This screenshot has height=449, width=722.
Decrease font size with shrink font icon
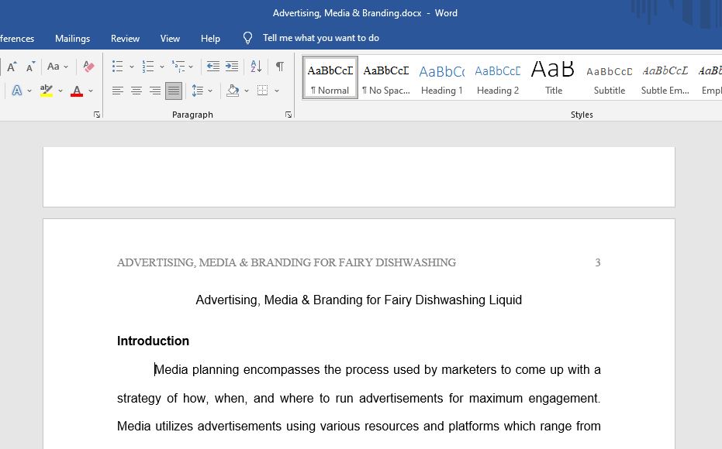click(x=30, y=67)
